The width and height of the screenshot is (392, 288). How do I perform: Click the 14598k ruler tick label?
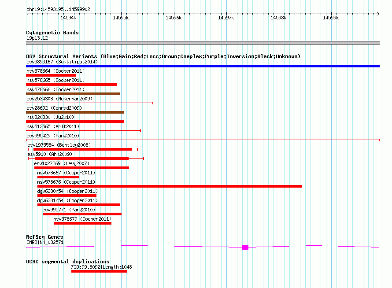(x=278, y=18)
